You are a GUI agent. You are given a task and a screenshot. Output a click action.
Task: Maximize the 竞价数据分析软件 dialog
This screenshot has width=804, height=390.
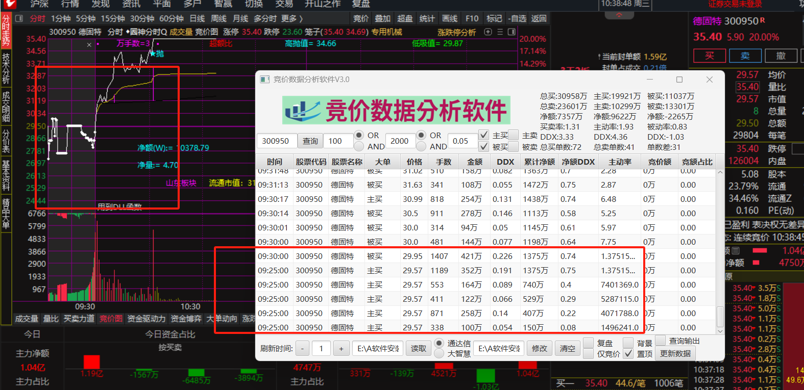click(679, 80)
